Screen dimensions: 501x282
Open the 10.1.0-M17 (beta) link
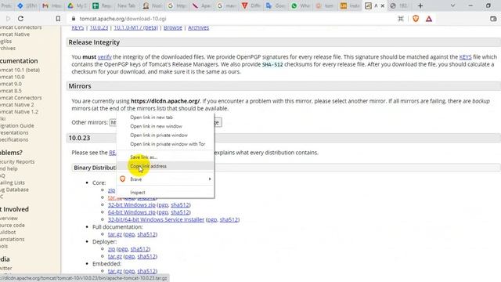tap(135, 28)
